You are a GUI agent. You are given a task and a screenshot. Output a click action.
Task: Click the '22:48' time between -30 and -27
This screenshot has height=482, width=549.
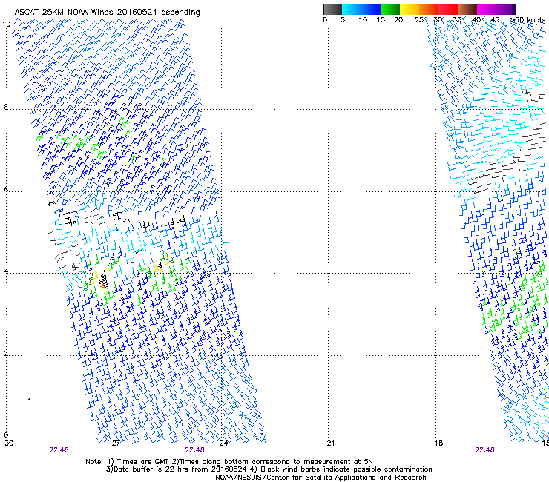(x=59, y=450)
